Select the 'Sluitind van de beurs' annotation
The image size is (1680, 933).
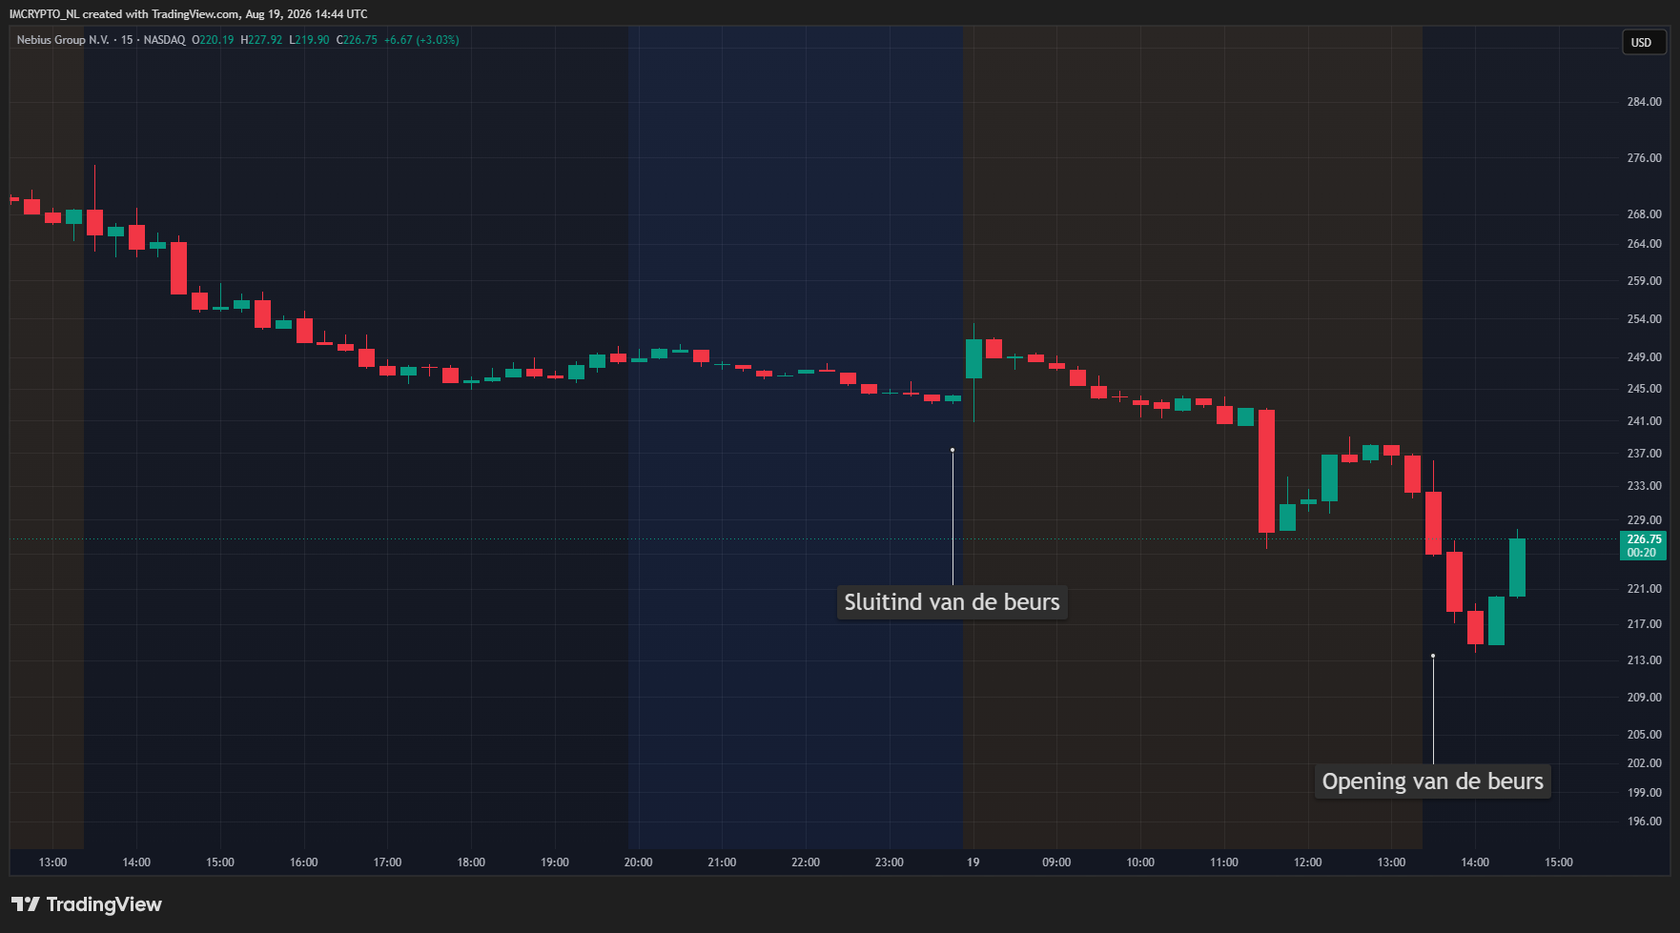(952, 602)
